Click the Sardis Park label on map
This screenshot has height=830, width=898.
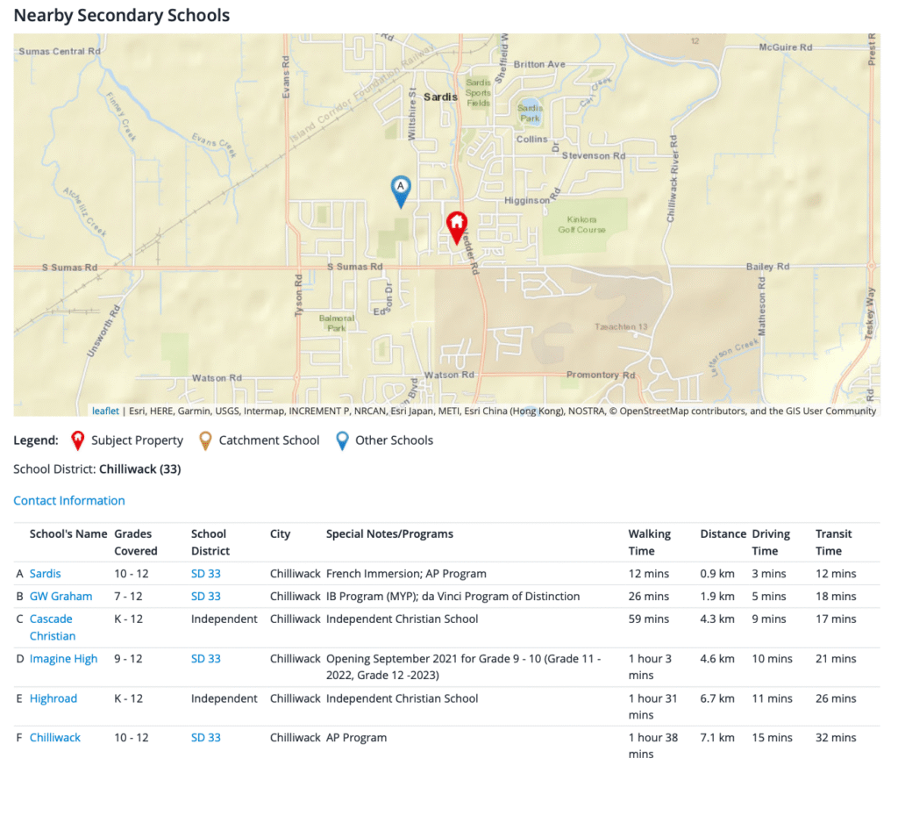[530, 112]
